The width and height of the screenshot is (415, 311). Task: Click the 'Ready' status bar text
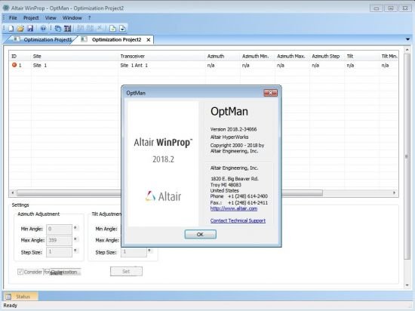(x=11, y=306)
